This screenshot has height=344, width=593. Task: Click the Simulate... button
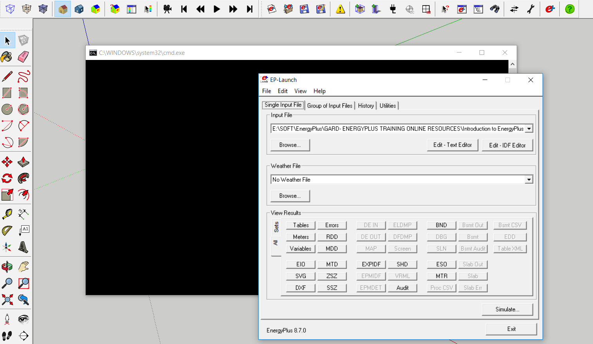pos(507,309)
